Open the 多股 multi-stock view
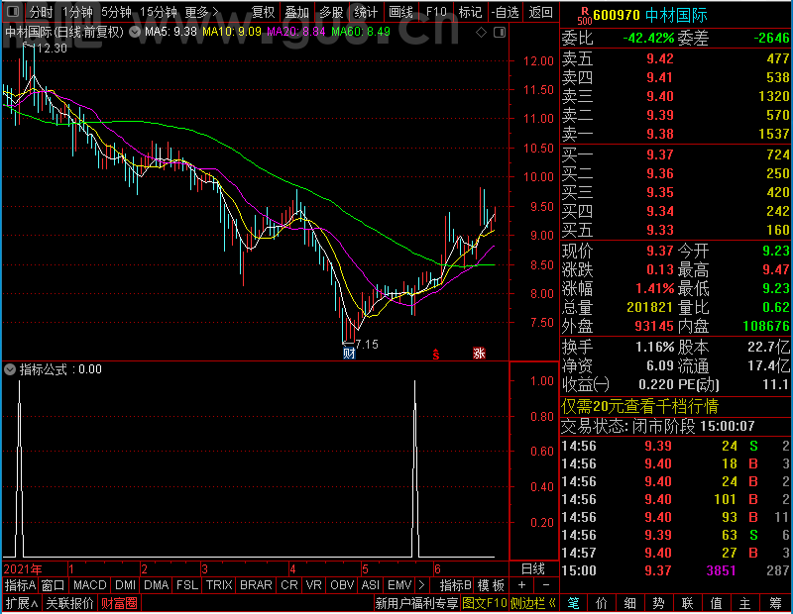This screenshot has width=793, height=614. click(x=331, y=12)
